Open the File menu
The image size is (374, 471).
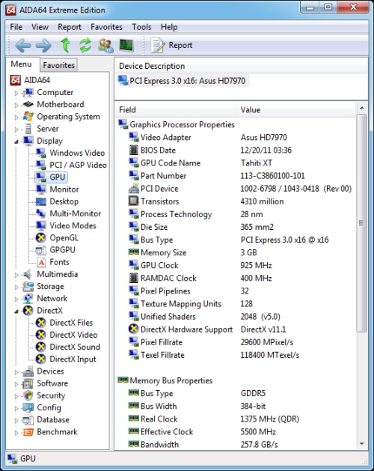(x=16, y=27)
